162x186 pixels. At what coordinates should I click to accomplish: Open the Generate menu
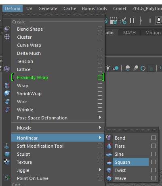click(48, 8)
